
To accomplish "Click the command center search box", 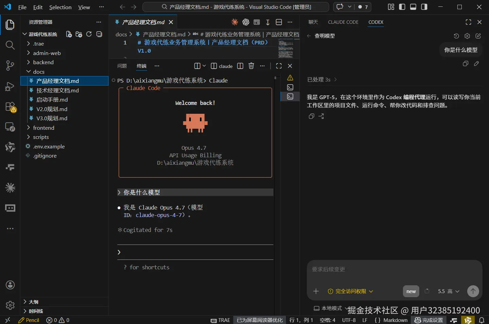I will [x=236, y=7].
